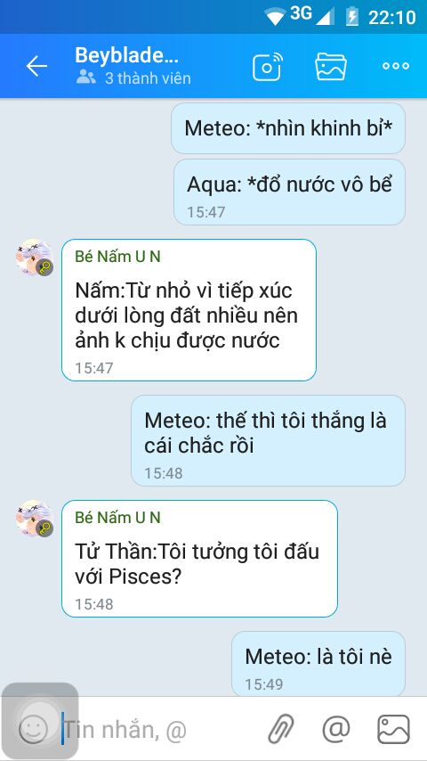This screenshot has height=761, width=427.
Task: Tap the 3 thành viên members link
Action: [133, 78]
